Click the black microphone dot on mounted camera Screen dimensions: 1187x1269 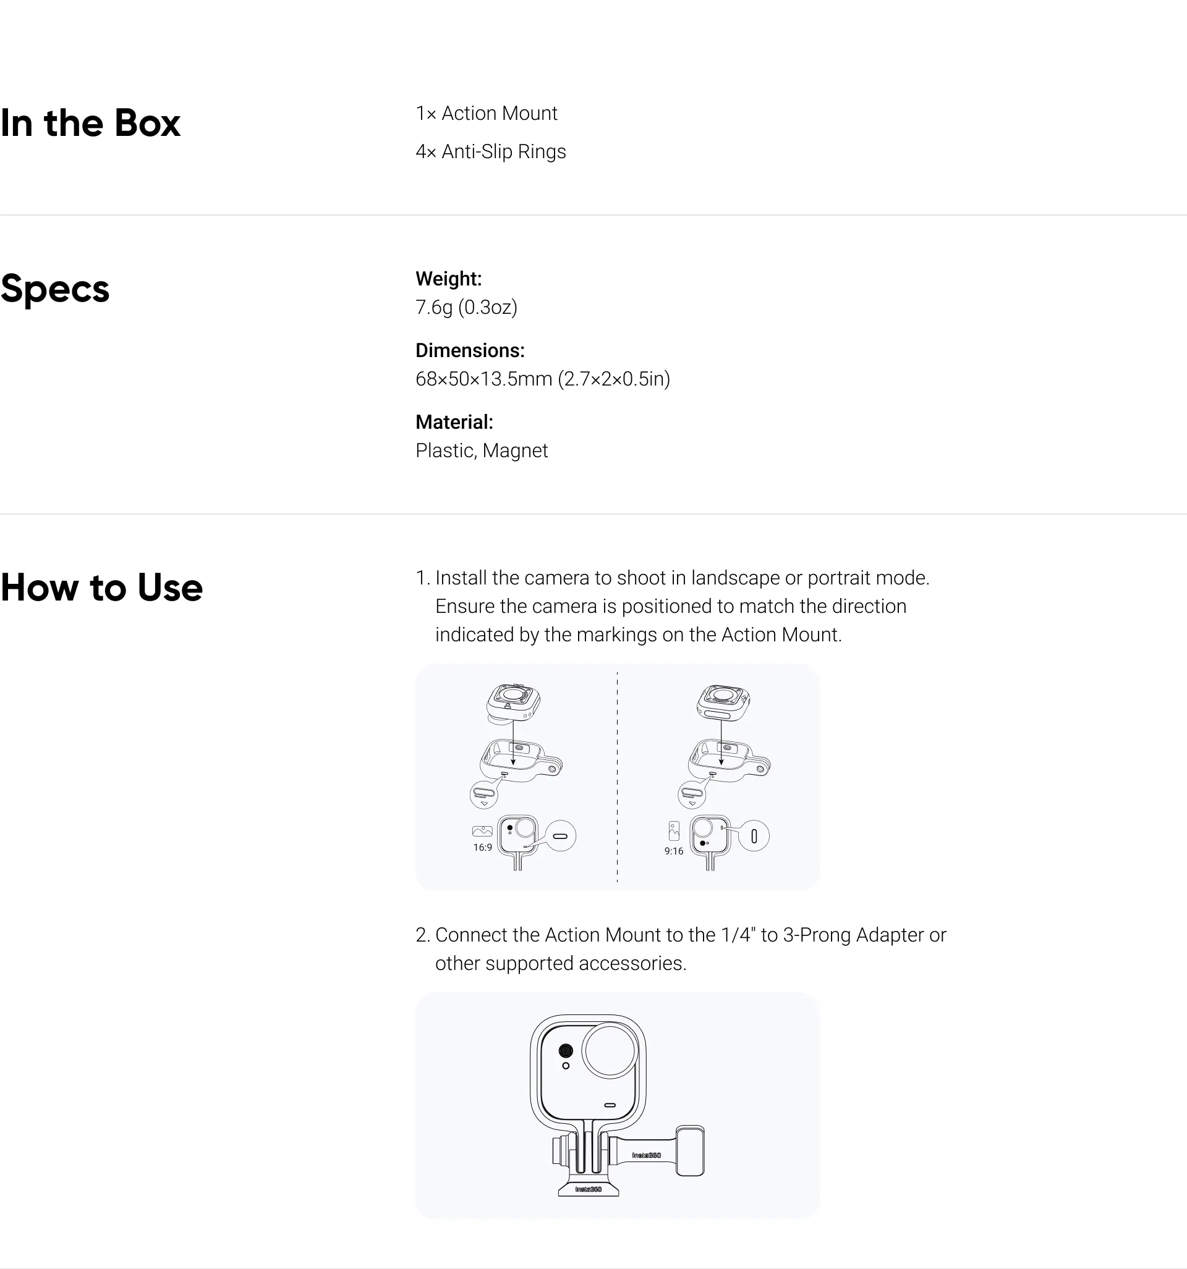pos(566,1051)
